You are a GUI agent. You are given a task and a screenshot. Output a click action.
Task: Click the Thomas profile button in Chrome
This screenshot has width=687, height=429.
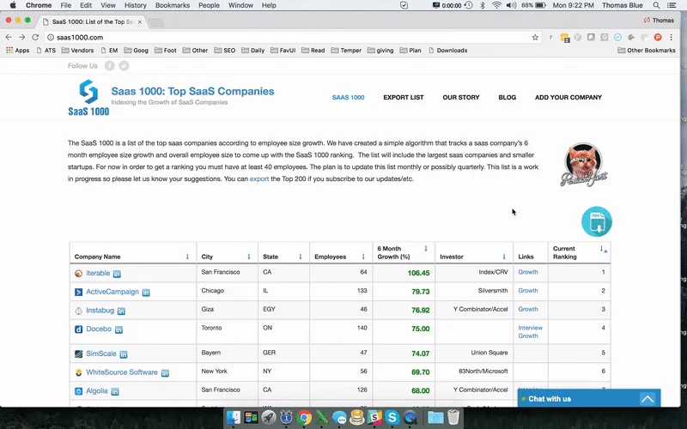pyautogui.click(x=659, y=20)
